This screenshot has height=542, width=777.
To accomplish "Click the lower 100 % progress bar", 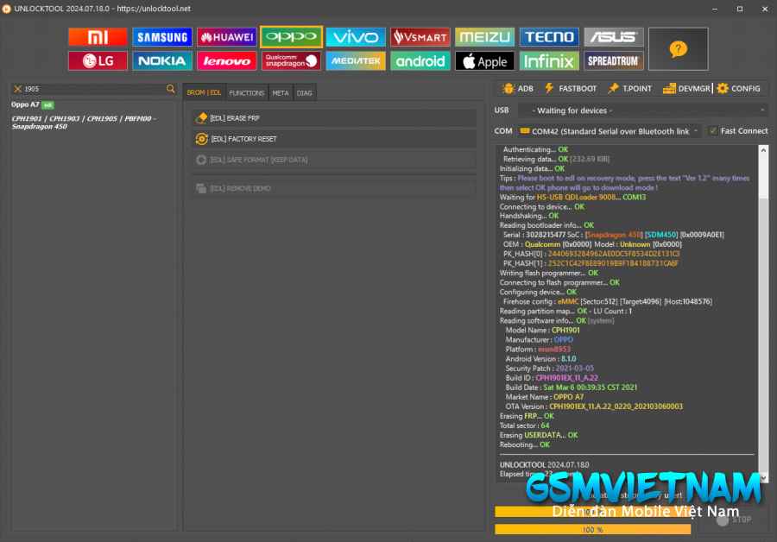I will (592, 530).
